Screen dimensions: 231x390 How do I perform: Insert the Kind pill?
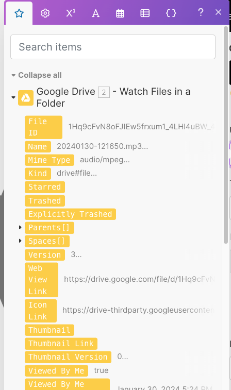pyautogui.click(x=38, y=173)
